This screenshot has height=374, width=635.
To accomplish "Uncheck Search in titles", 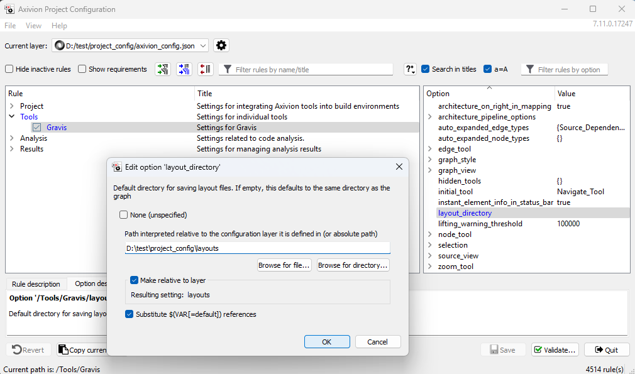I will tap(425, 69).
